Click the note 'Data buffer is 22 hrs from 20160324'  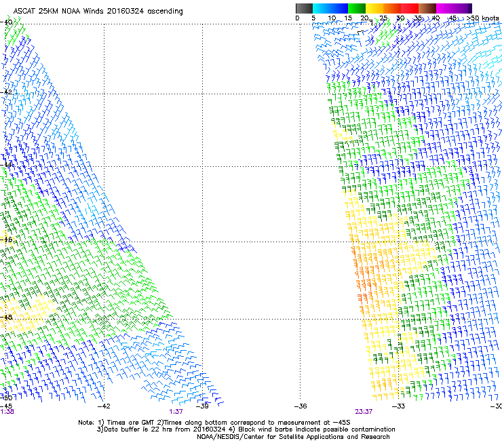pos(165,429)
